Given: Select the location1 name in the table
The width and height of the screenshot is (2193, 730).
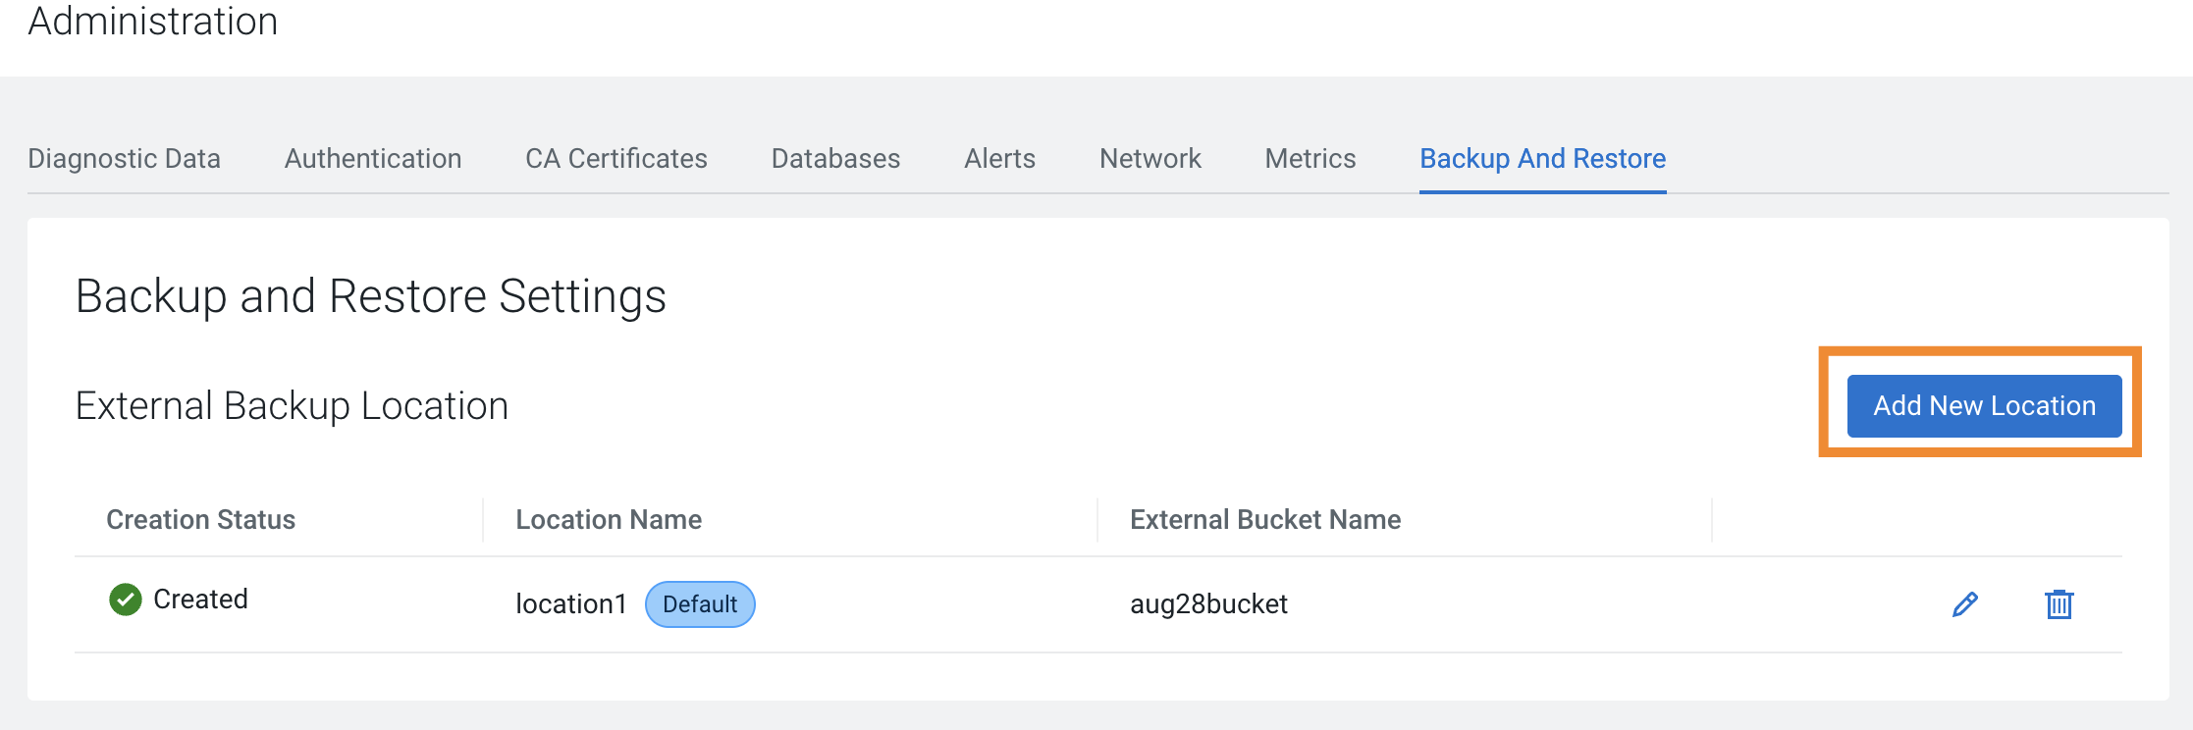Looking at the screenshot, I should tap(572, 604).
